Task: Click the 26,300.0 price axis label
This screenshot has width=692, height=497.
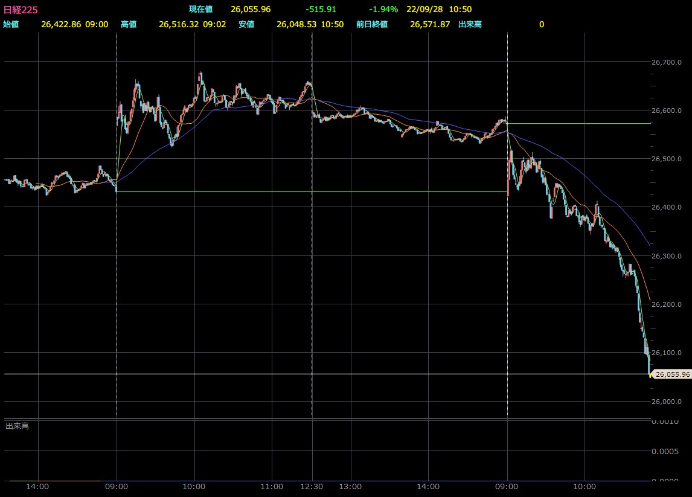Action: (x=667, y=256)
